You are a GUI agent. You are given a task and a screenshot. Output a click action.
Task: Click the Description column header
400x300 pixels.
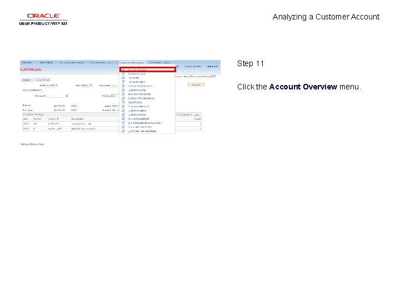click(x=78, y=119)
